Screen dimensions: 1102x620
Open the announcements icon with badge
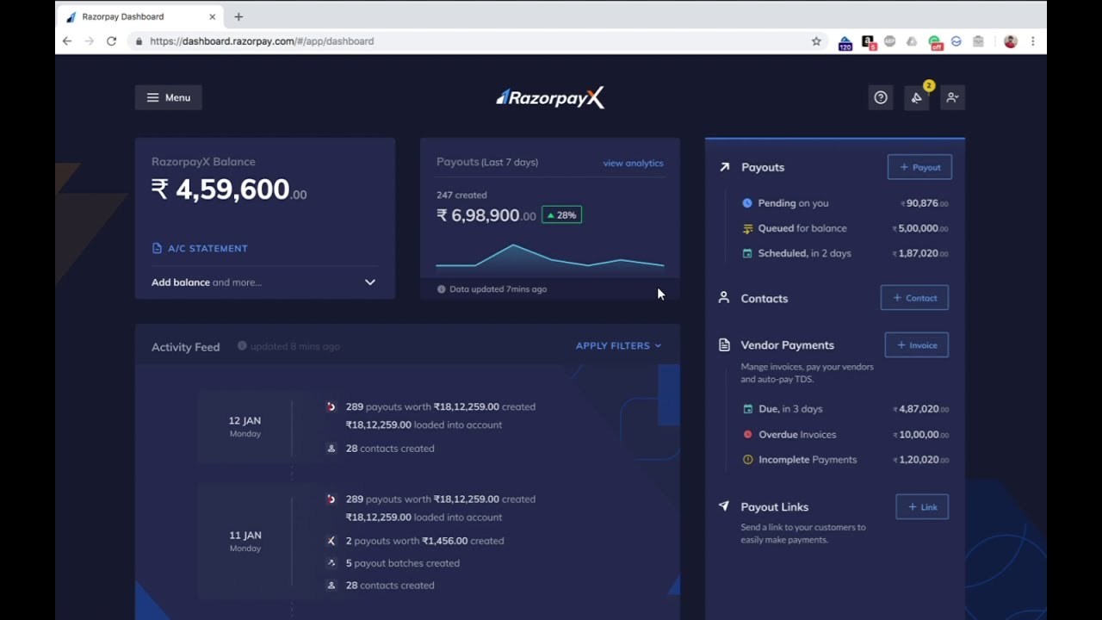[917, 97]
